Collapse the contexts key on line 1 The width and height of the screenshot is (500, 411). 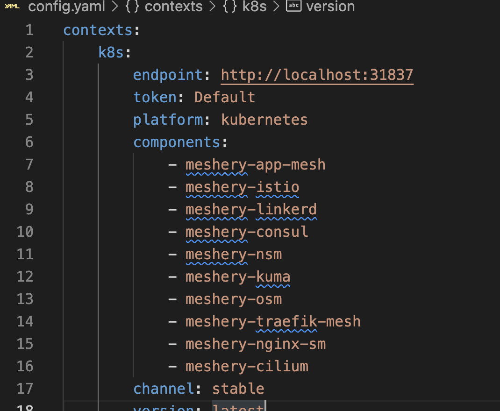coord(50,30)
